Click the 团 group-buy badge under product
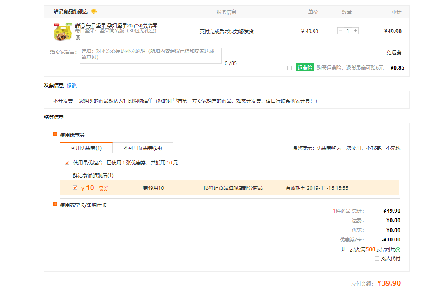Viewport: 434px width, 288px height. click(x=78, y=37)
